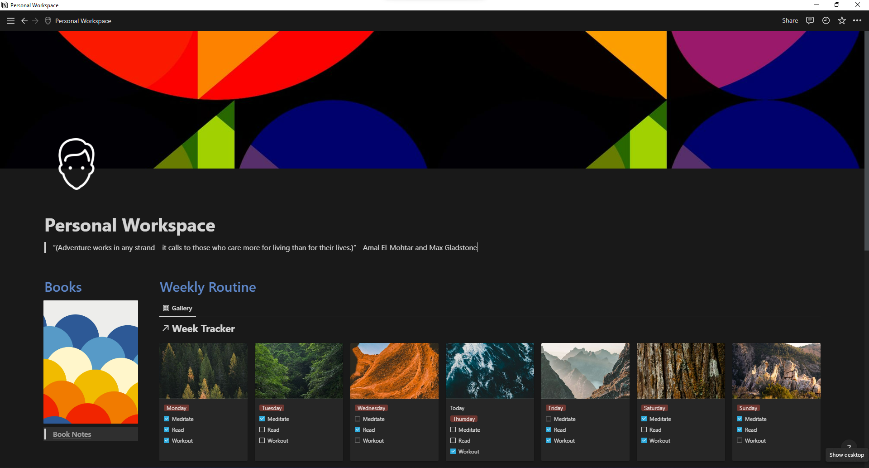
Task: Open the sidebar hamburger menu
Action: [x=11, y=21]
